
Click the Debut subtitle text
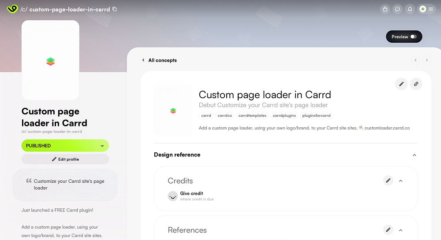[263, 105]
